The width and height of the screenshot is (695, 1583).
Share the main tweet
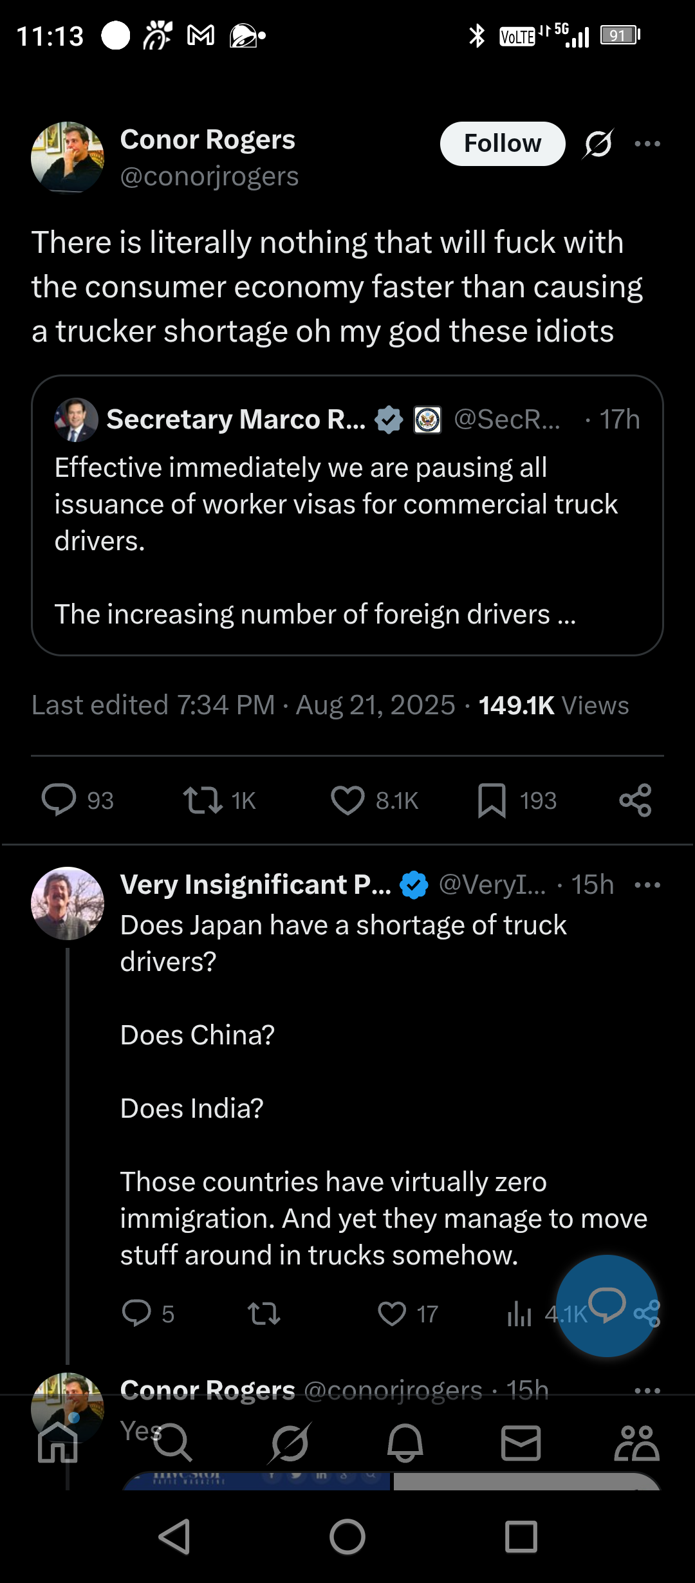coord(635,801)
